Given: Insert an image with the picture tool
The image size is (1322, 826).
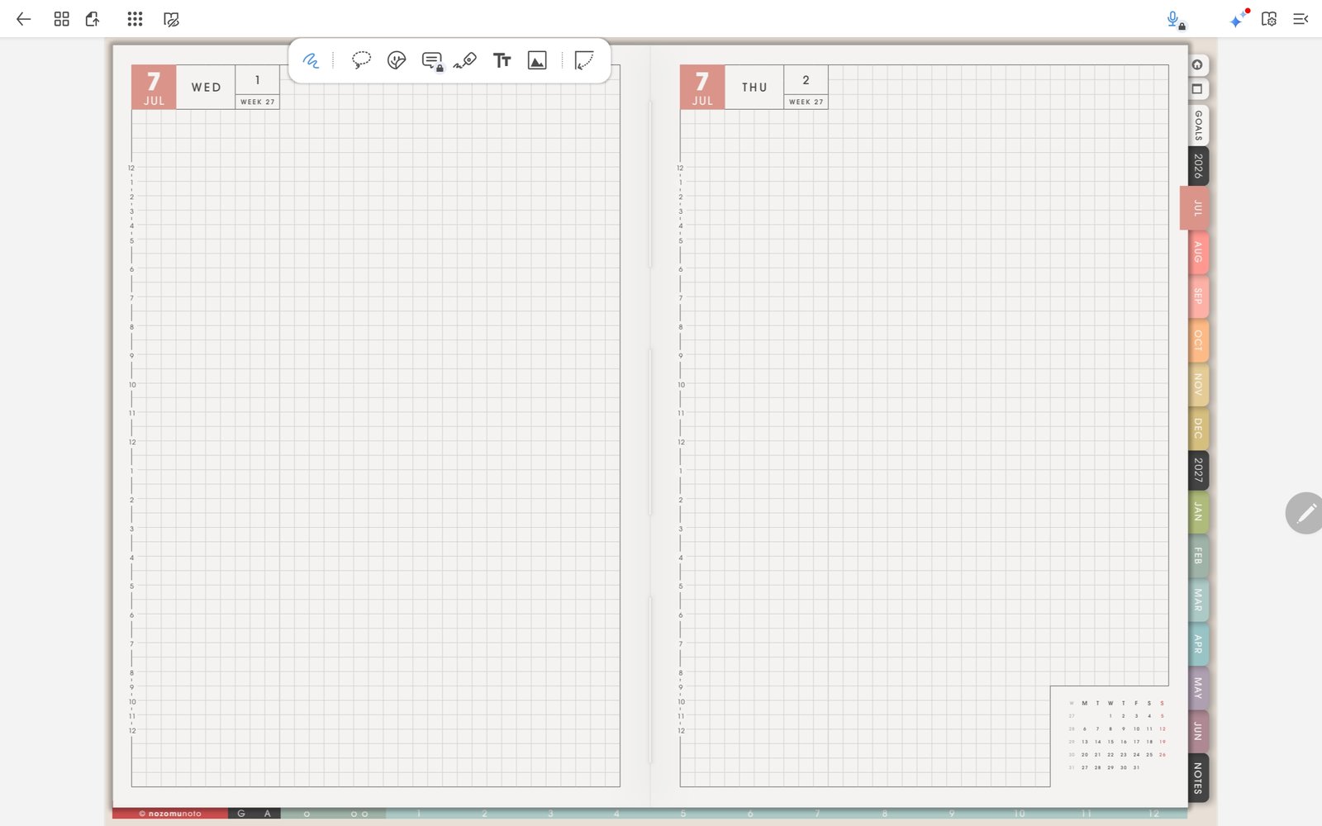Looking at the screenshot, I should point(537,60).
